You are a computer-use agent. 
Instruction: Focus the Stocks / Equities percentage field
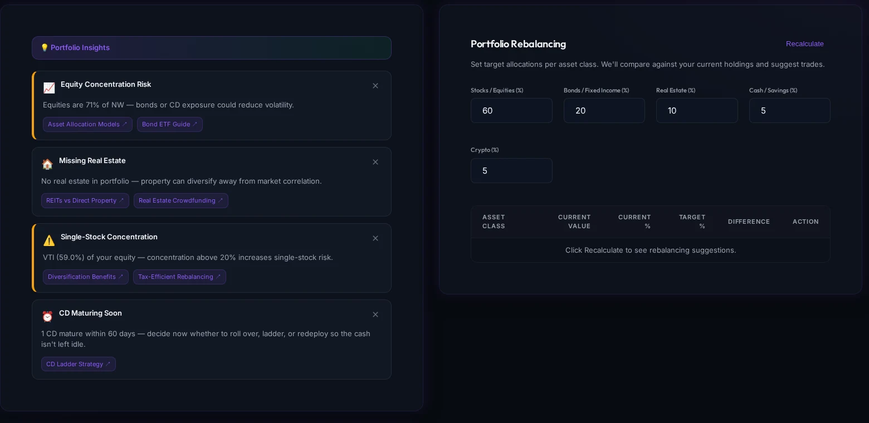tap(511, 111)
